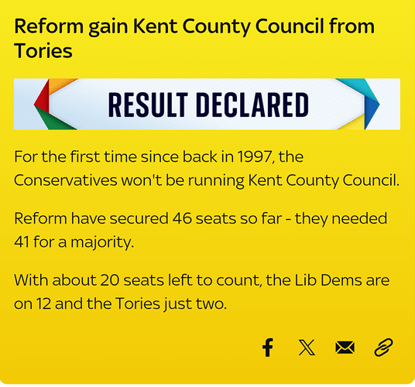Click 'Conservatives' at start of second line
The height and width of the screenshot is (387, 415).
(65, 180)
